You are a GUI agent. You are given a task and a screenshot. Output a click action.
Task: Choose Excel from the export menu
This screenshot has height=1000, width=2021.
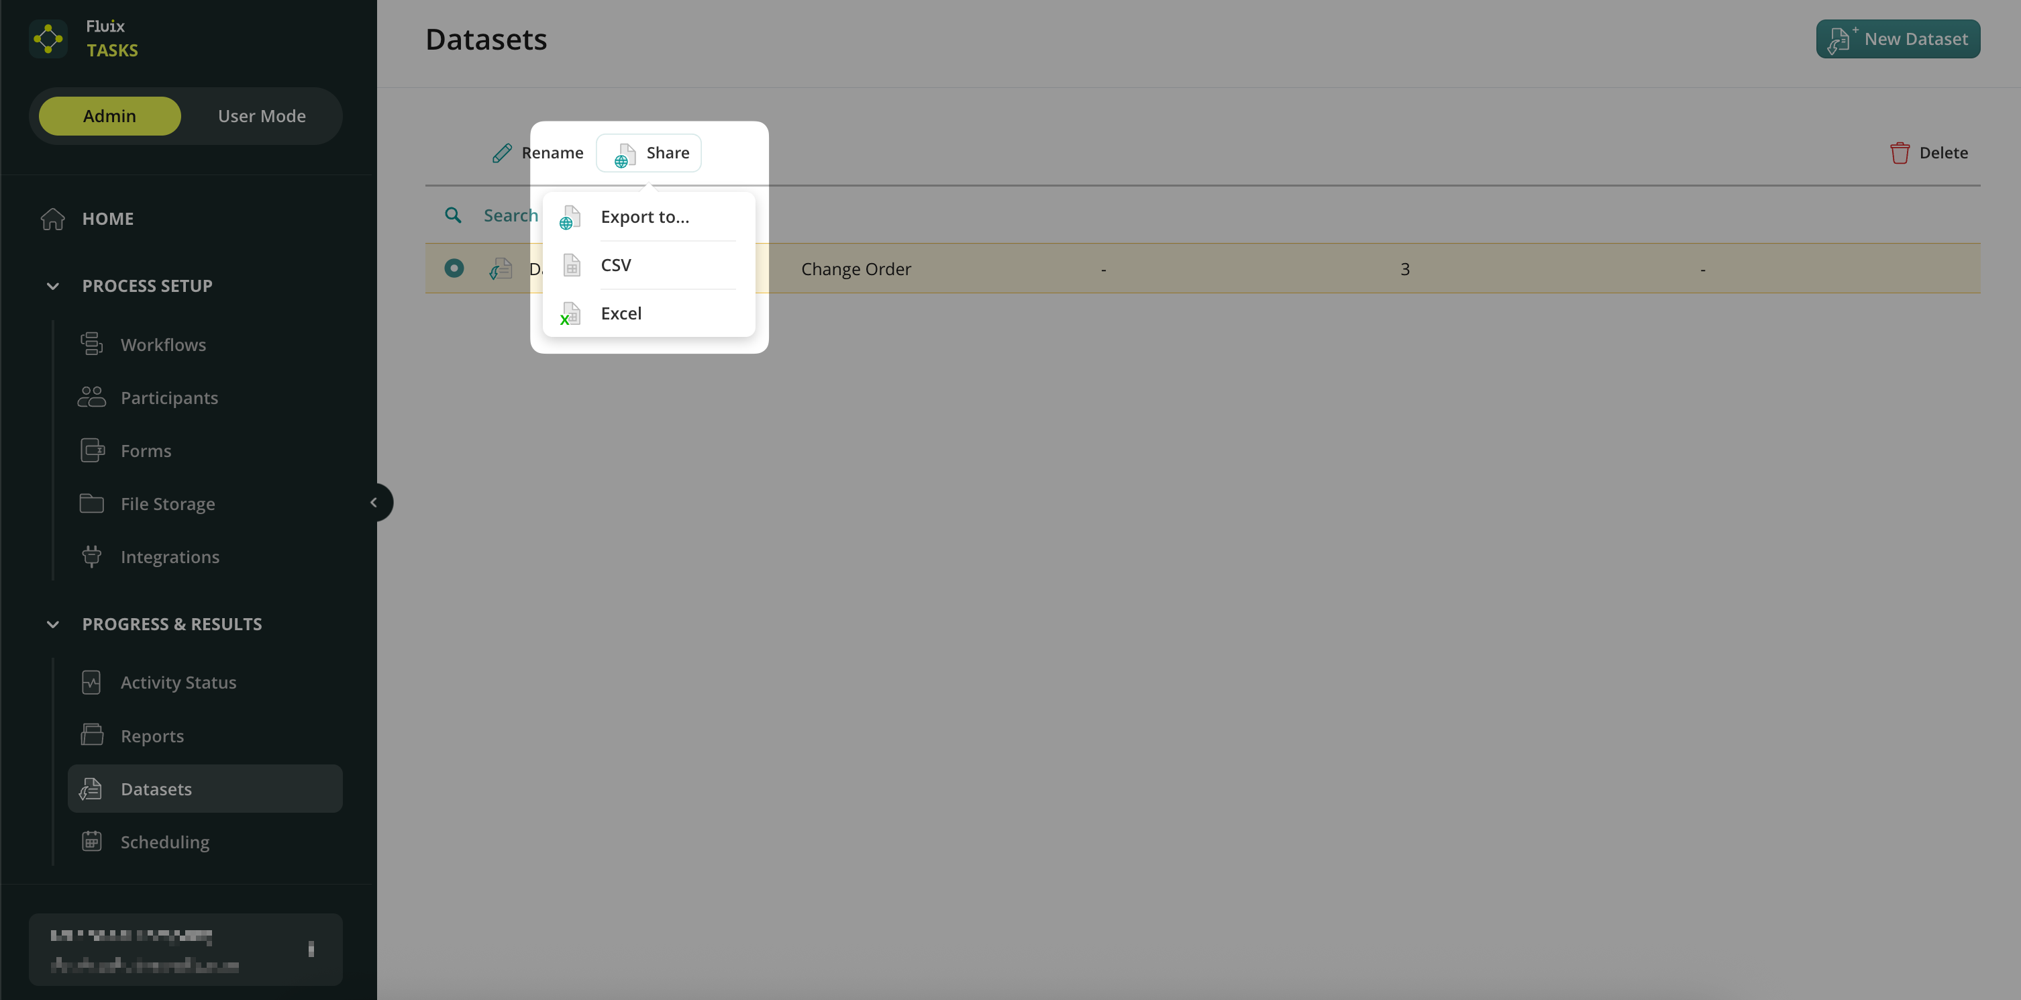coord(621,313)
